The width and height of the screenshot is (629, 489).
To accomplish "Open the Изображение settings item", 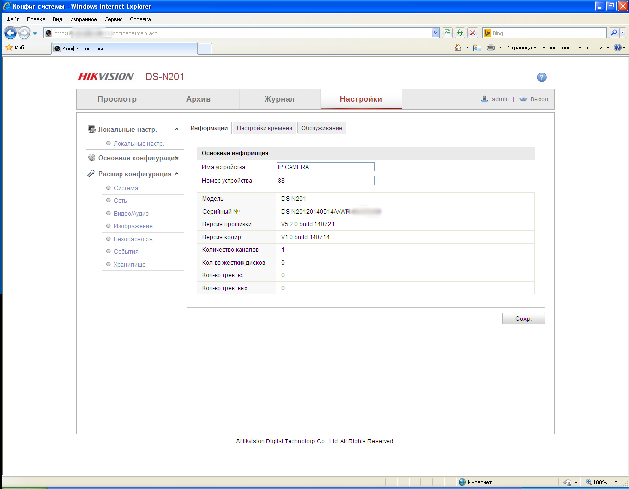I will pos(133,226).
